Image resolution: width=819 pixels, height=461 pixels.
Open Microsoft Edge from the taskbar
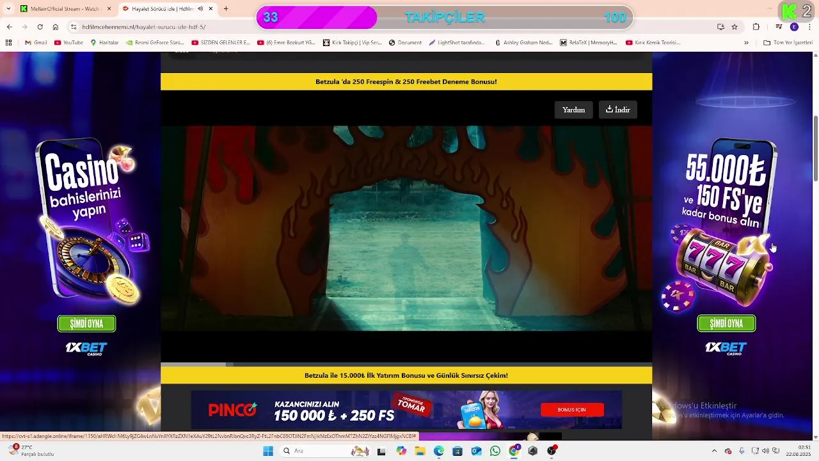tap(439, 451)
